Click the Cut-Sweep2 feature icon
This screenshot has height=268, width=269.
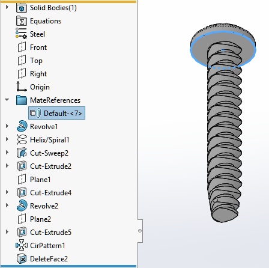click(x=22, y=153)
